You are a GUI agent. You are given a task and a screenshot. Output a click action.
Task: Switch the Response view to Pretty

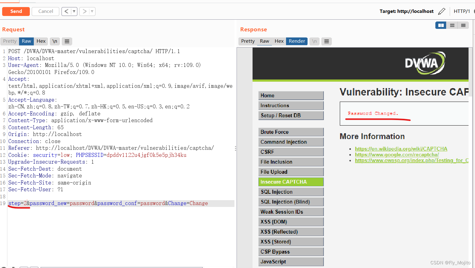pos(248,41)
